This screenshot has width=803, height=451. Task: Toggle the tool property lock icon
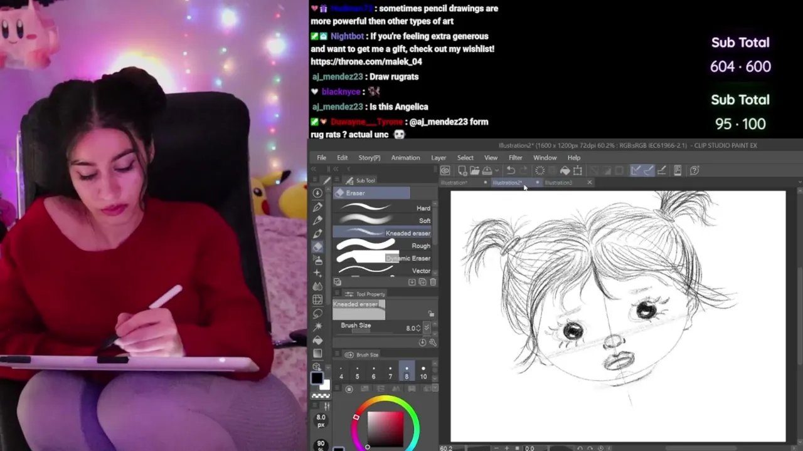(431, 314)
